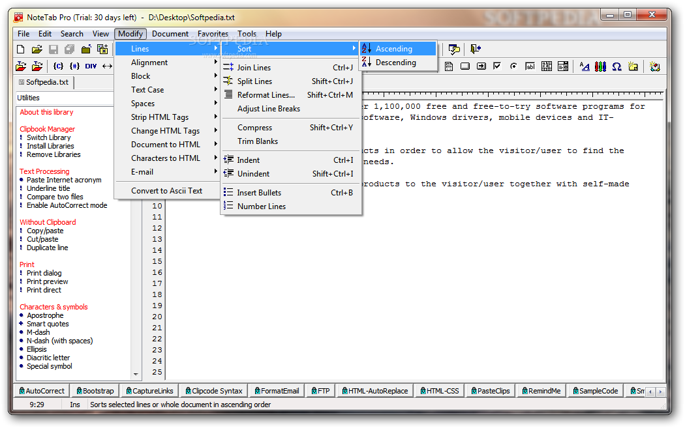Create a new document with the blank page icon
685x428 pixels.
click(20, 50)
